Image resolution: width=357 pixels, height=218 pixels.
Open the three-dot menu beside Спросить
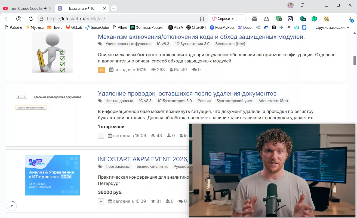(x=241, y=19)
